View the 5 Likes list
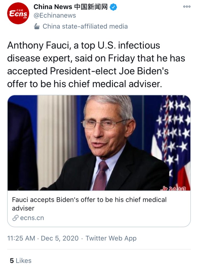Viewport: 198px width, 271px height. pyautogui.click(x=20, y=261)
